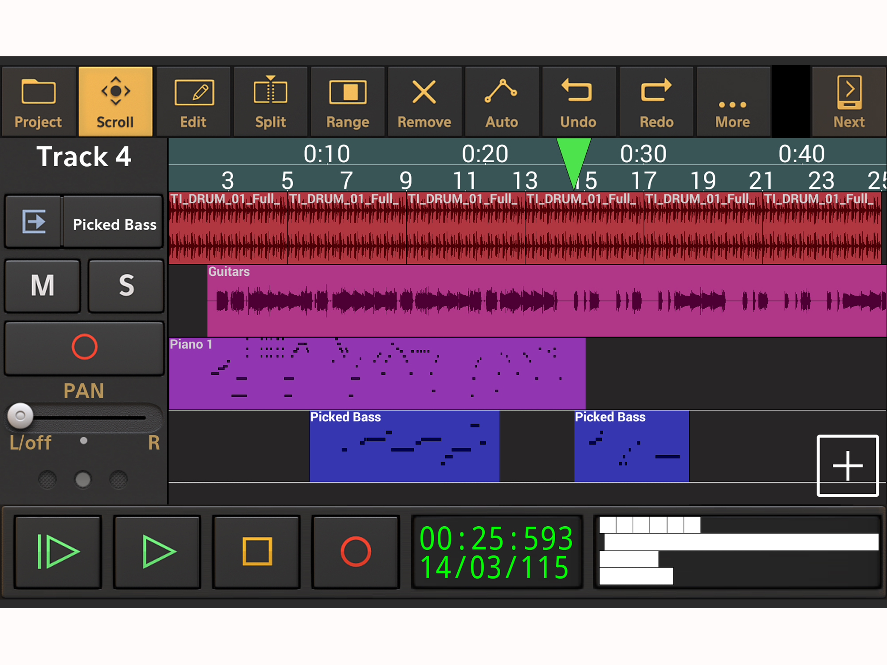887x665 pixels.
Task: Click the PAN slider knob
Action: click(20, 416)
